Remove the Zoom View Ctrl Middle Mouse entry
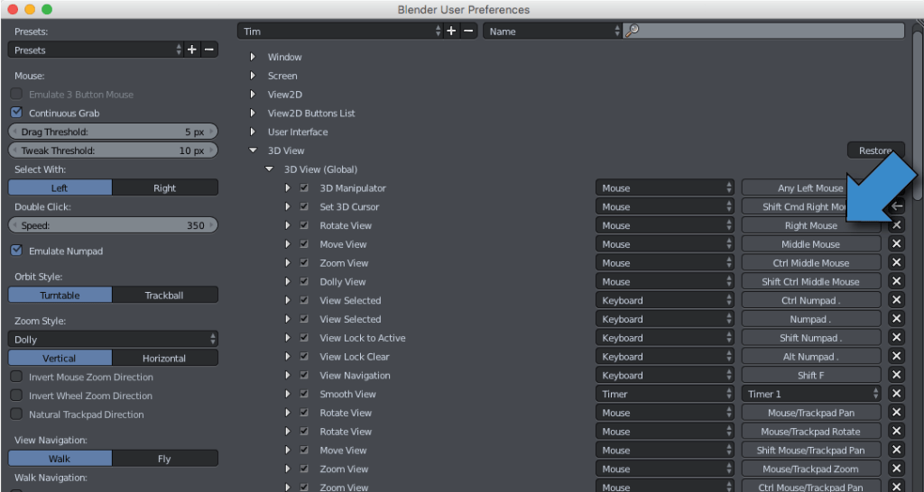 tap(896, 263)
